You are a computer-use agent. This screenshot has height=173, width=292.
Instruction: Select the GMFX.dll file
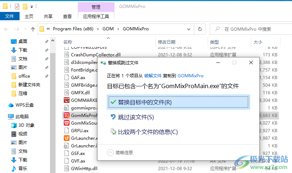pos(80,92)
